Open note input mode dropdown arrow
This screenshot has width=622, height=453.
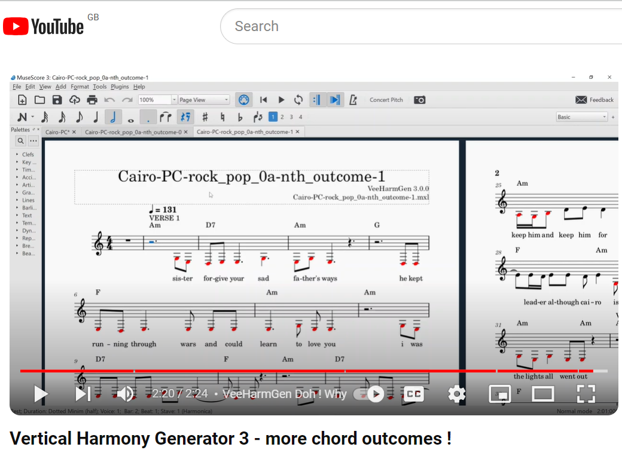pyautogui.click(x=32, y=117)
